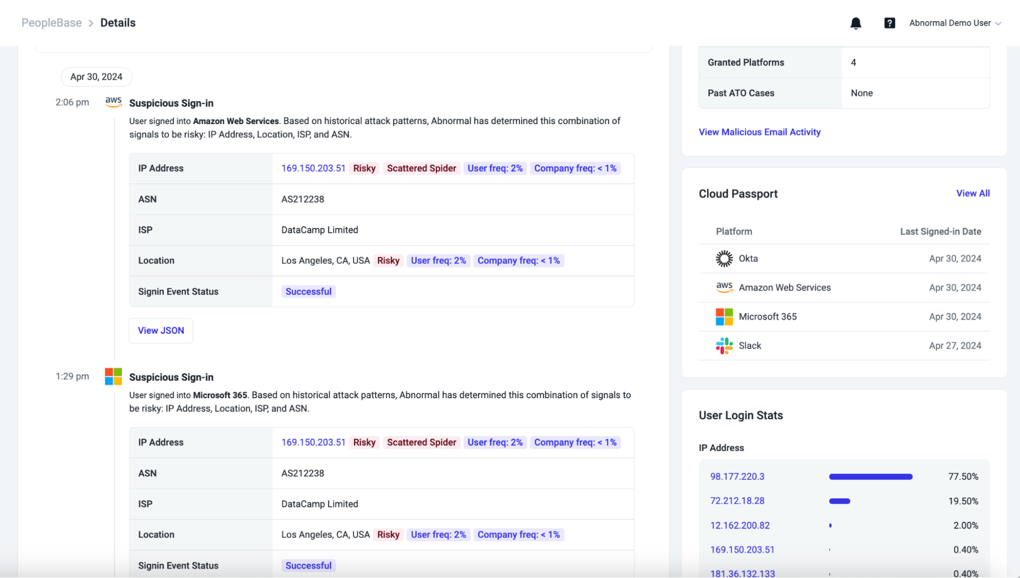The width and height of the screenshot is (1020, 578).
Task: Click Successful status on Microsoft 365 event
Action: 308,566
